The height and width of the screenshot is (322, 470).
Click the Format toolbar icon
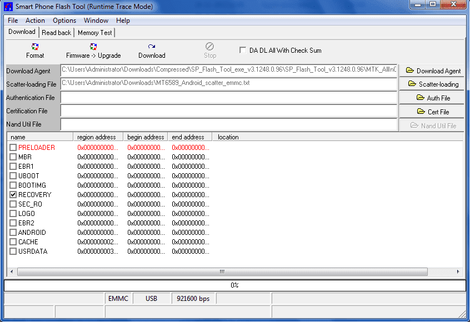click(35, 47)
